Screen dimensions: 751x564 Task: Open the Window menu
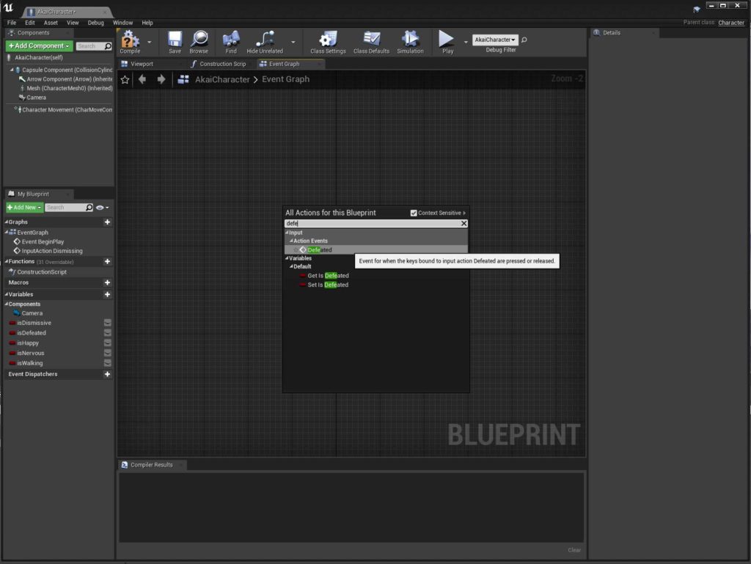(x=122, y=22)
